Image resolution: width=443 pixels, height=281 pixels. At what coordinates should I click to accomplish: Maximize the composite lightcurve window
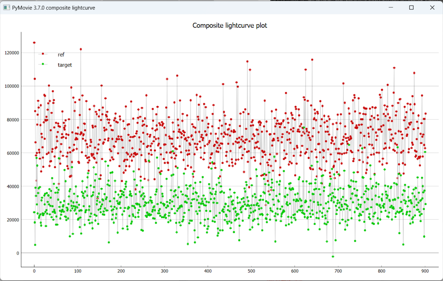click(411, 7)
